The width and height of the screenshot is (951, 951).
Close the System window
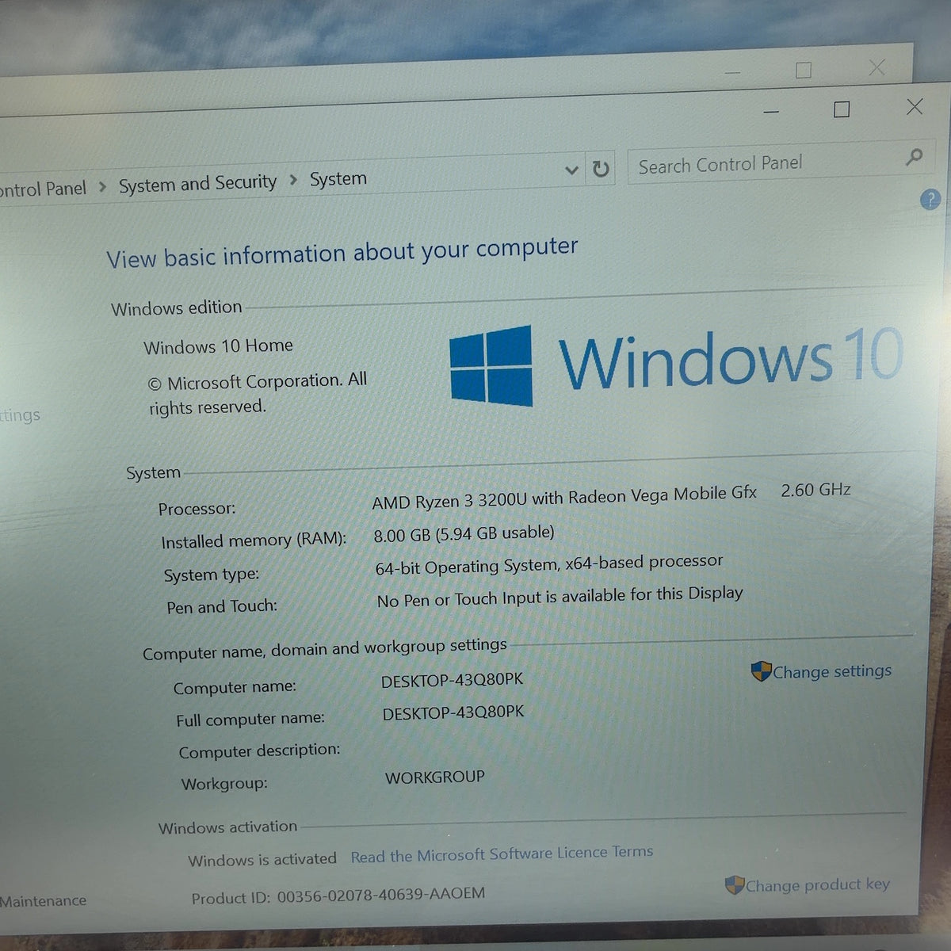(915, 107)
